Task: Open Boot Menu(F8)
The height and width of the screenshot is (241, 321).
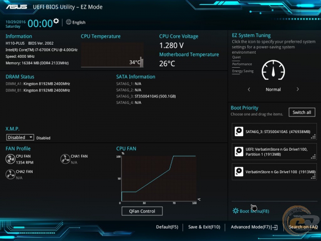Action: coord(254,211)
